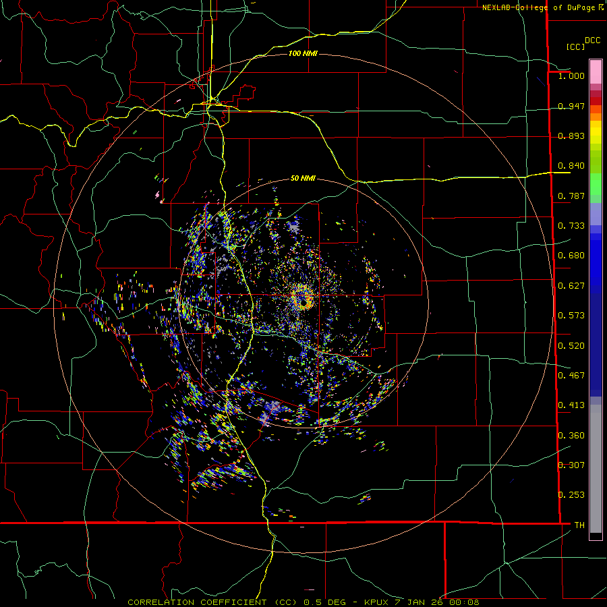Click the 0.893 scale value

571,136
